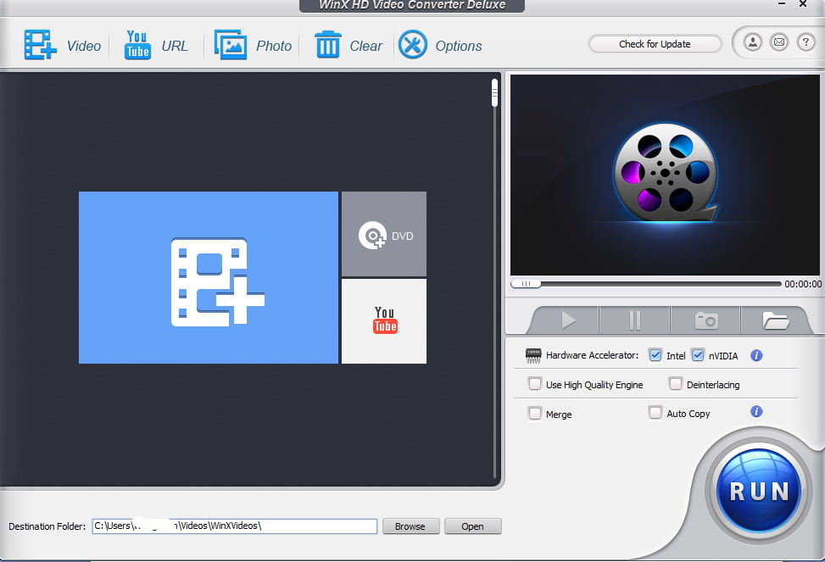This screenshot has width=825, height=562.
Task: Click the Video toolbar label
Action: pyautogui.click(x=84, y=47)
